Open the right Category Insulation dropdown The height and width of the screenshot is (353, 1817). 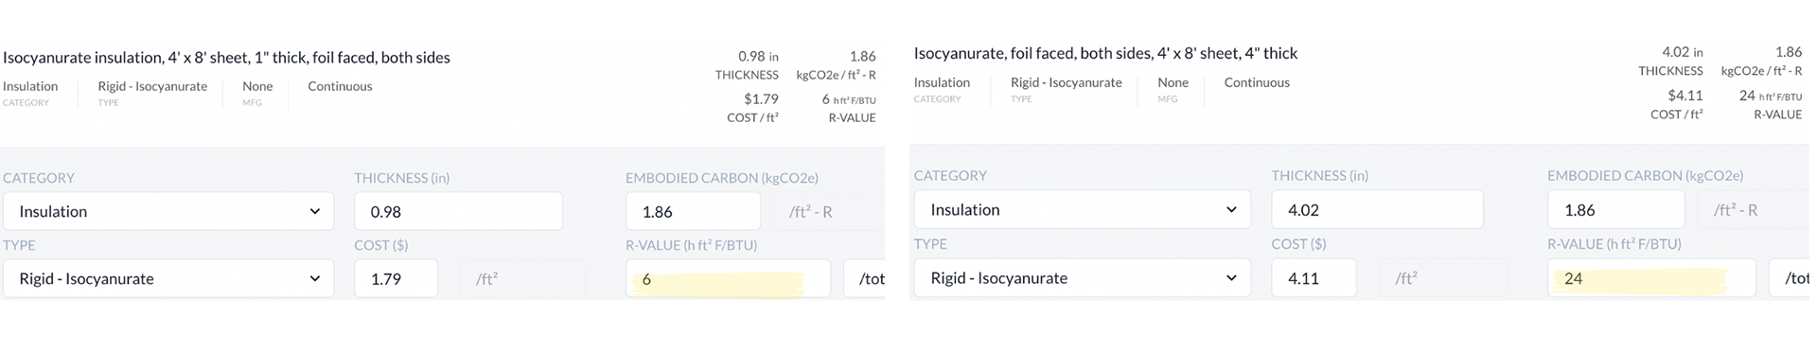tap(1082, 209)
